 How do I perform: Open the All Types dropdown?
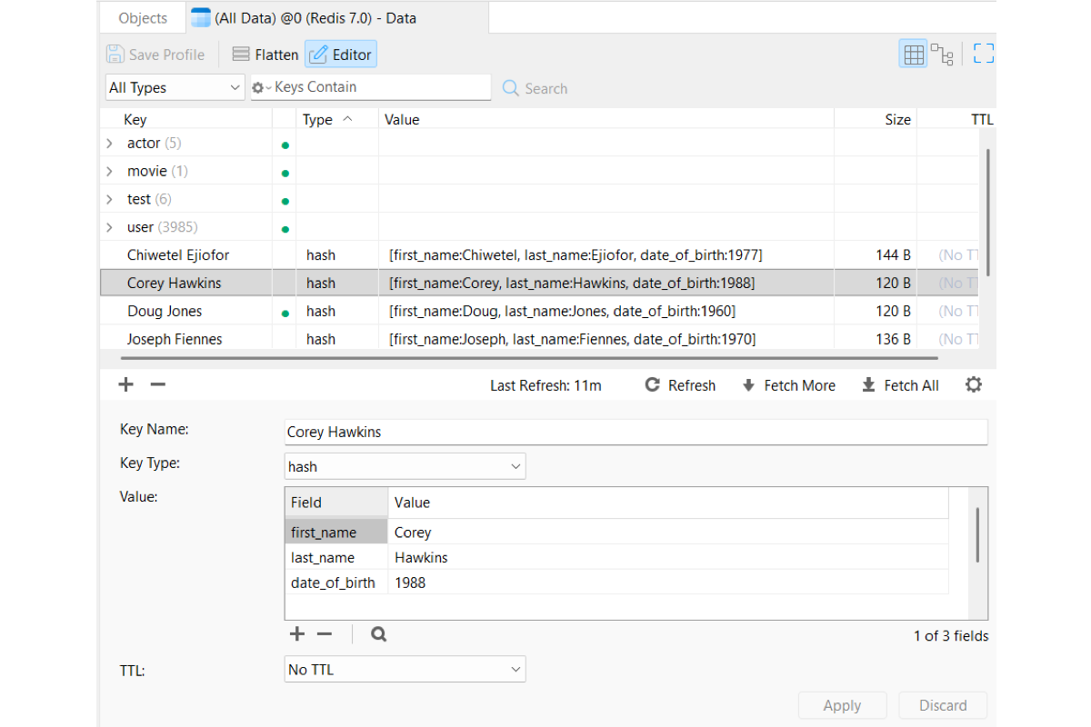click(175, 87)
